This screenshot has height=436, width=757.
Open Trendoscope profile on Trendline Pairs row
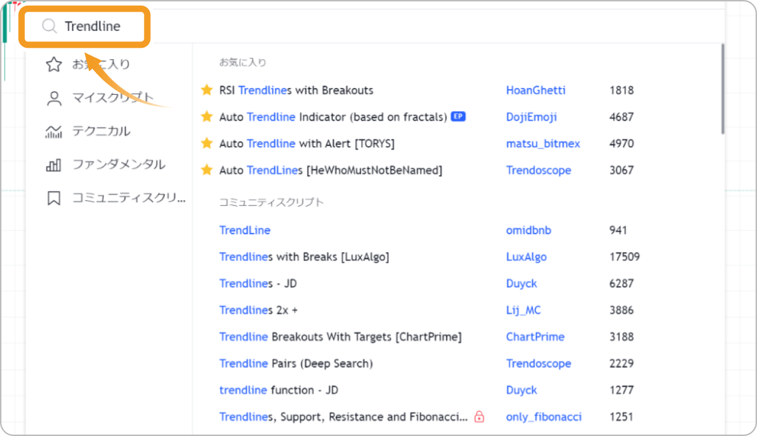[539, 364]
